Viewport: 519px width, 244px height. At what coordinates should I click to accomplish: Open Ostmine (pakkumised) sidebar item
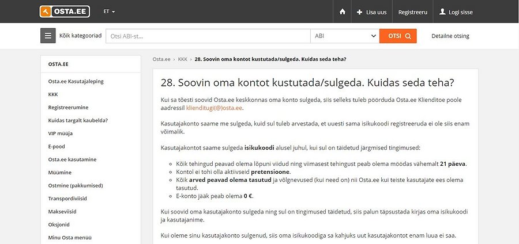pyautogui.click(x=76, y=185)
